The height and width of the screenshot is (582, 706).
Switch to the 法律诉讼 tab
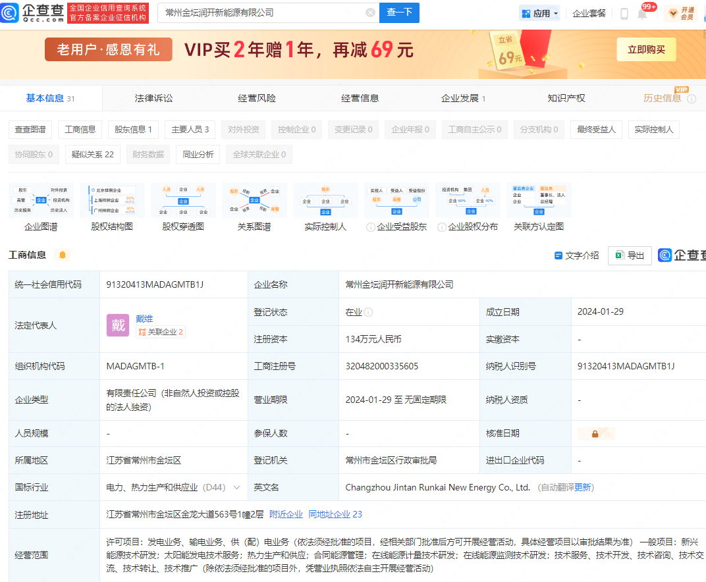pyautogui.click(x=153, y=98)
